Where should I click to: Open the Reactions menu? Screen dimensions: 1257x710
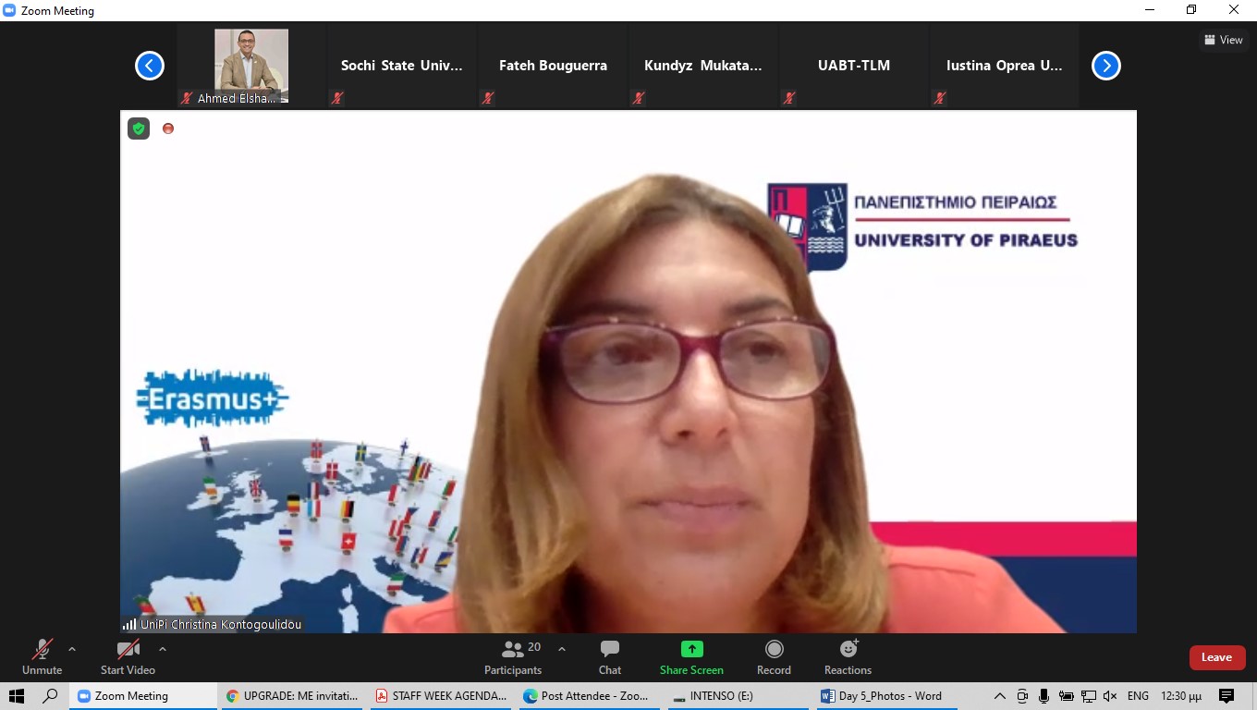(x=848, y=657)
